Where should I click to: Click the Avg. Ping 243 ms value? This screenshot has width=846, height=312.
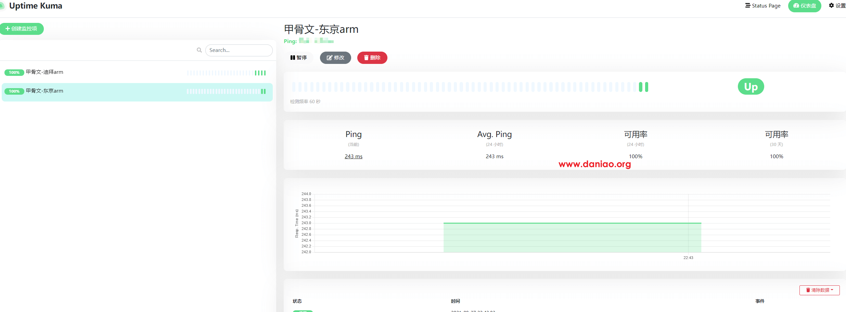click(x=495, y=157)
